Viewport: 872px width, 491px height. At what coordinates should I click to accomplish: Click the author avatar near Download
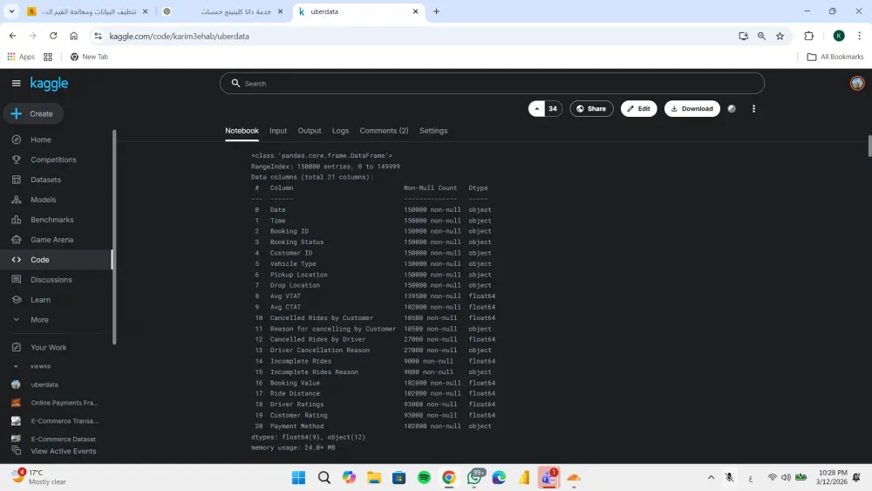732,109
